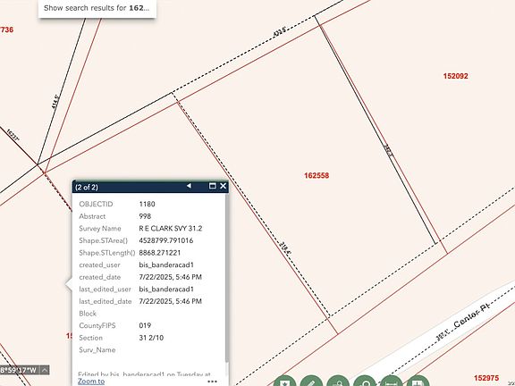Click Survey Name value R E CLARK SVY 31.2
The width and height of the screenshot is (515, 386).
[x=171, y=229]
